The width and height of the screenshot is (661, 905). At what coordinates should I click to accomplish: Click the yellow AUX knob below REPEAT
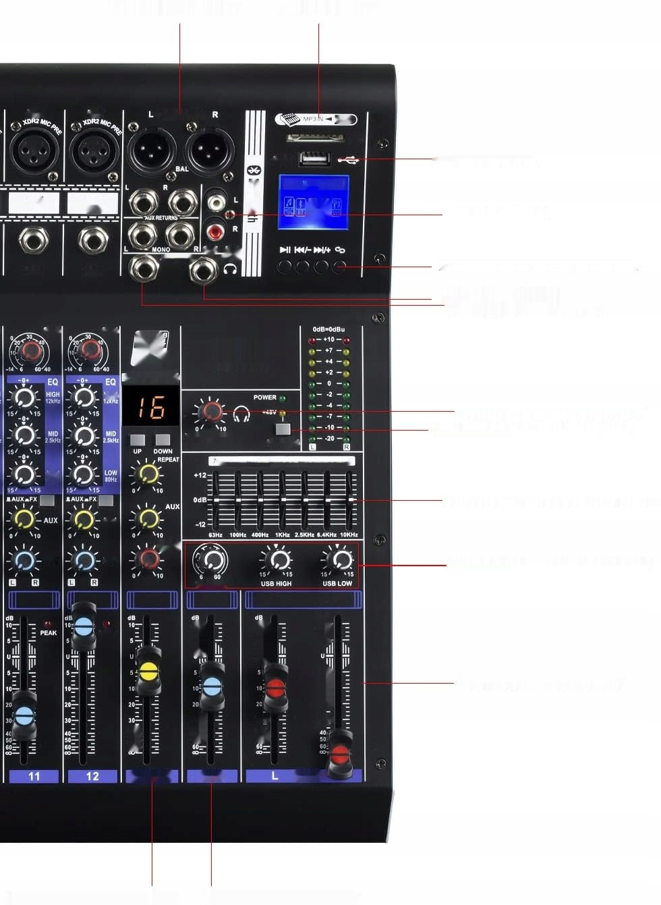(148, 518)
